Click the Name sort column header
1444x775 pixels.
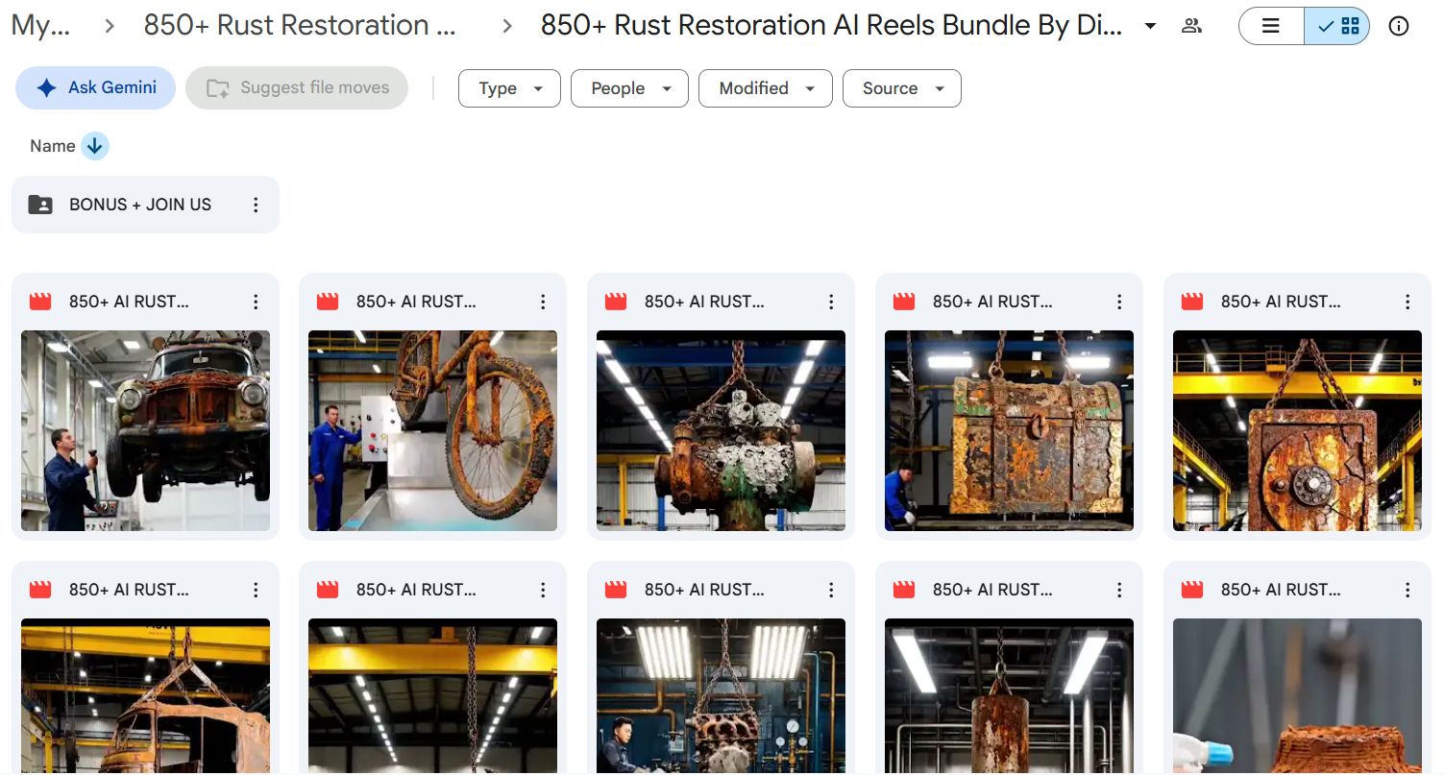[x=53, y=146]
